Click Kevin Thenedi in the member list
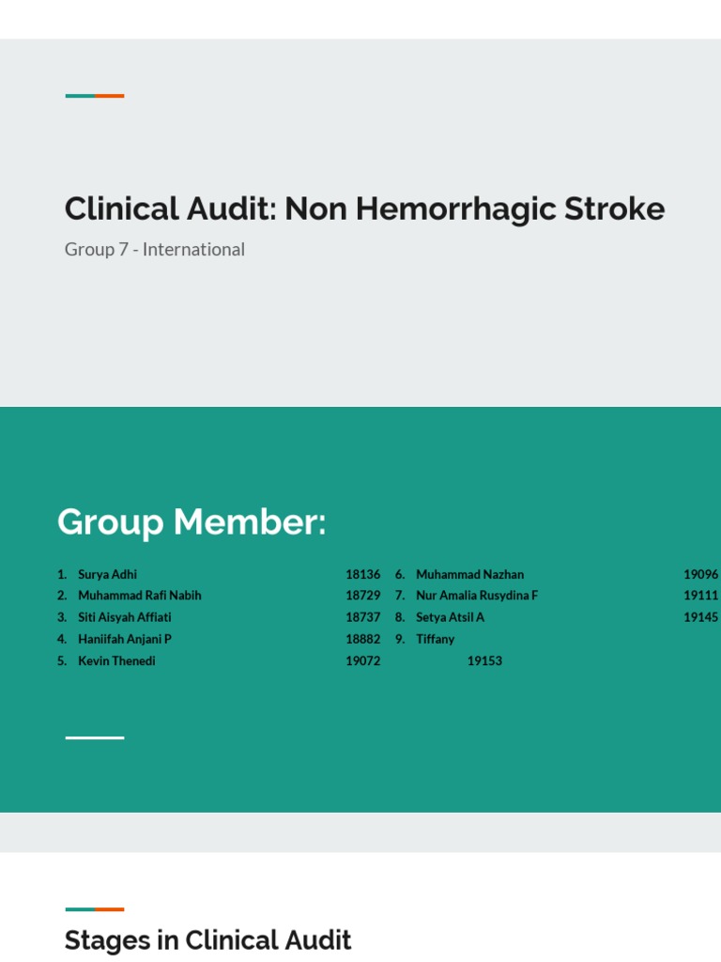721x962 pixels. click(116, 661)
